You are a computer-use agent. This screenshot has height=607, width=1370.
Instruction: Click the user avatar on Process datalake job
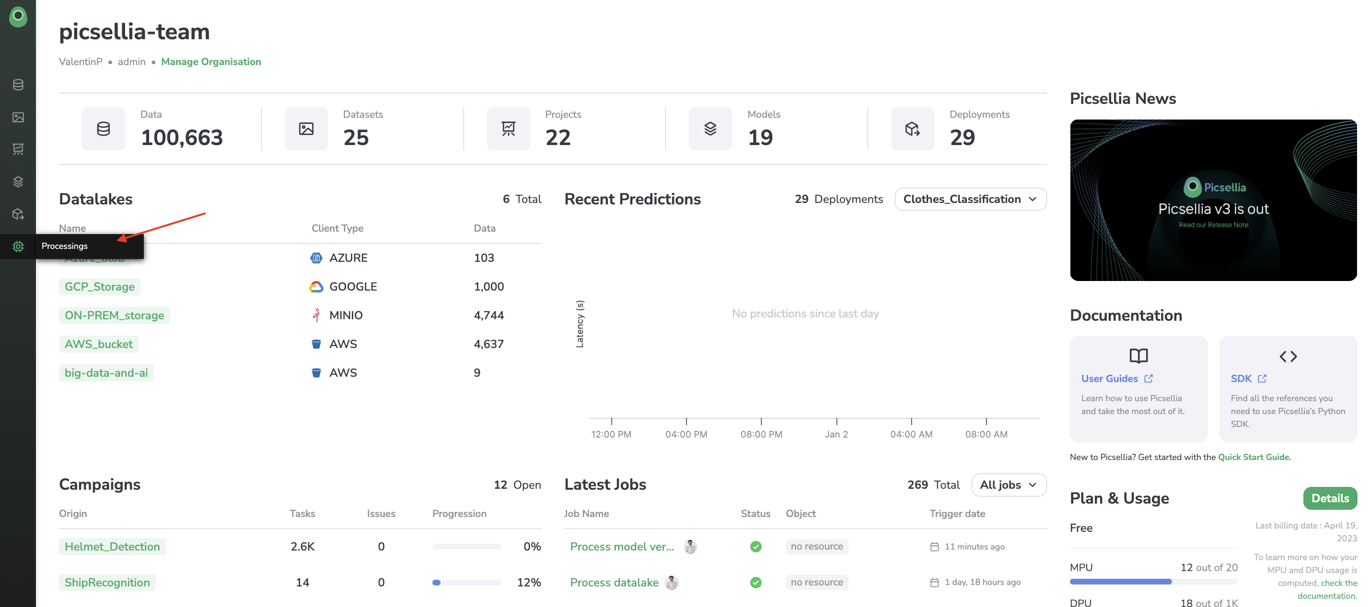pos(672,583)
